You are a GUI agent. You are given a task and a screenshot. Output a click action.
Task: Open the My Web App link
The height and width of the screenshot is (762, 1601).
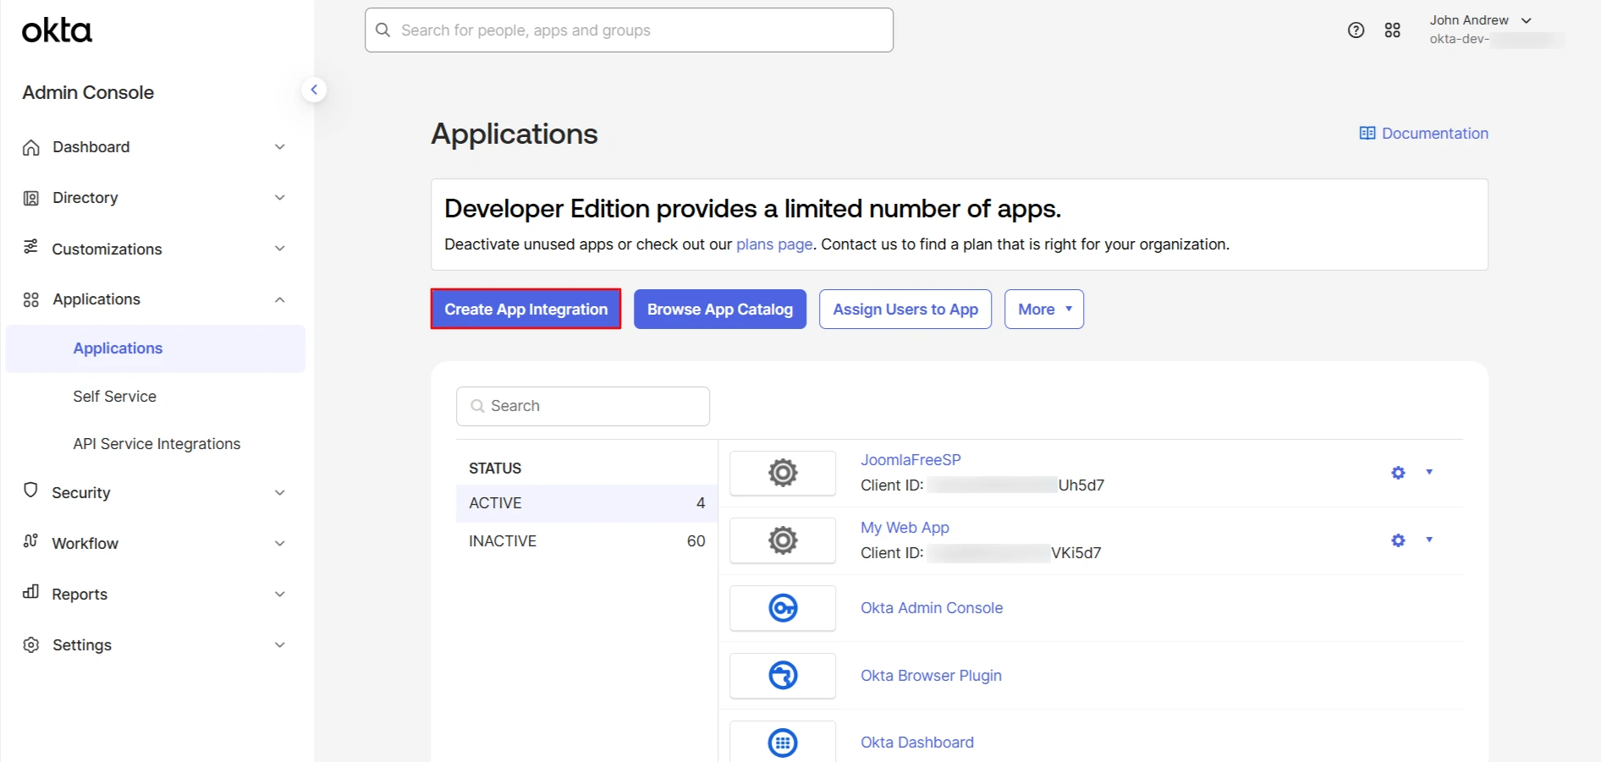click(x=905, y=528)
